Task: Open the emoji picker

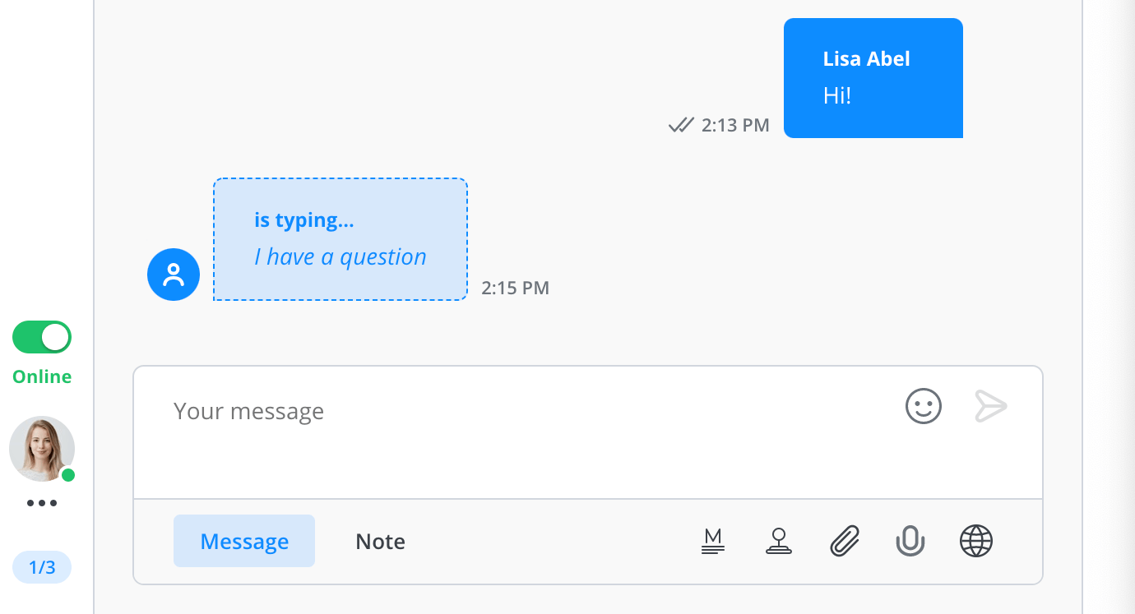Action: (x=923, y=406)
